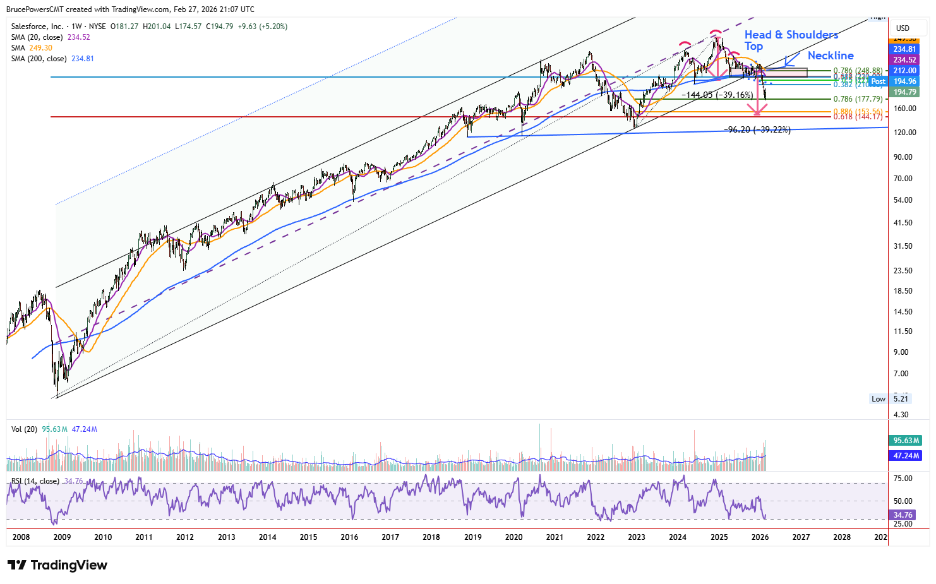The image size is (936, 584).
Task: Select the SMA (200, close) legend entry
Action: (x=52, y=59)
